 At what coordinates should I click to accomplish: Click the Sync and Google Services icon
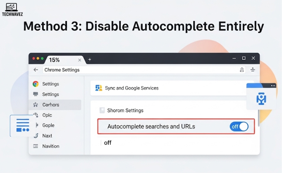(x=99, y=88)
